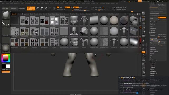The height and width of the screenshot is (95, 169).
Task: Open the DemoHead project thumbnail
Action: click(74, 31)
